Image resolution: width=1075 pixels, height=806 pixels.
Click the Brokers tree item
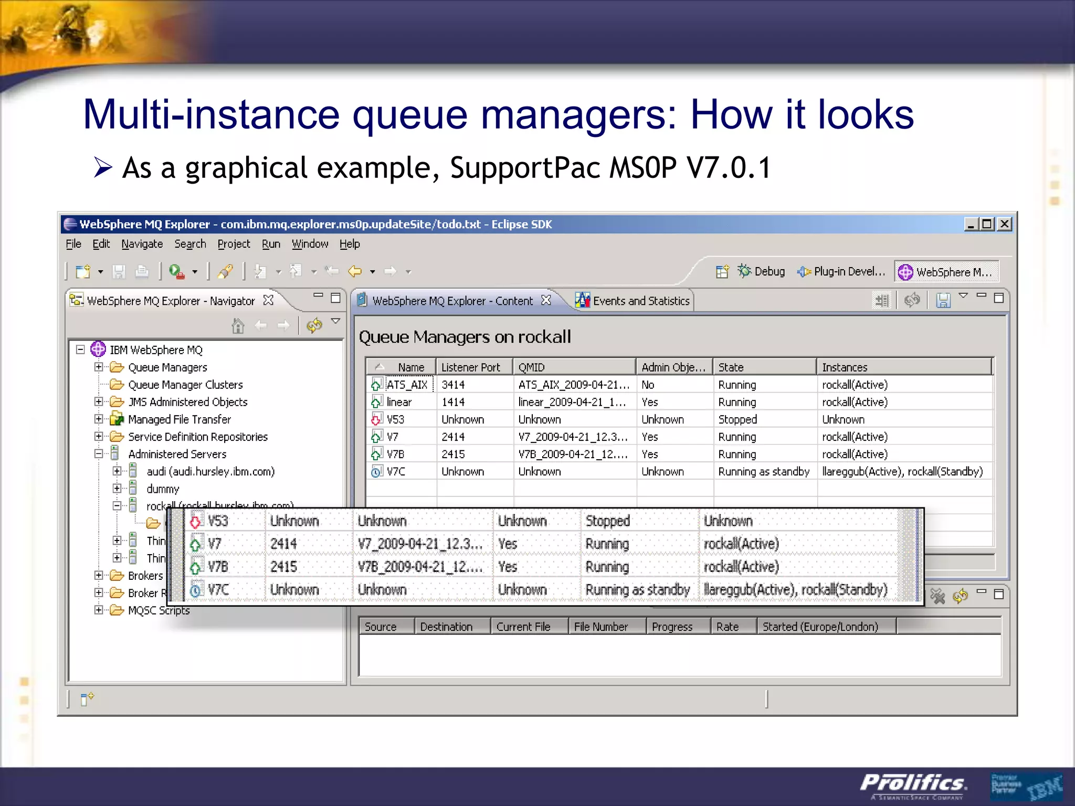pyautogui.click(x=145, y=576)
